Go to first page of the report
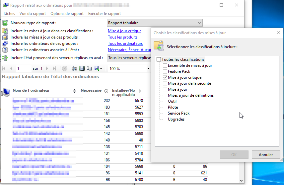This screenshot has width=284, height=185. pyautogui.click(x=4, y=68)
